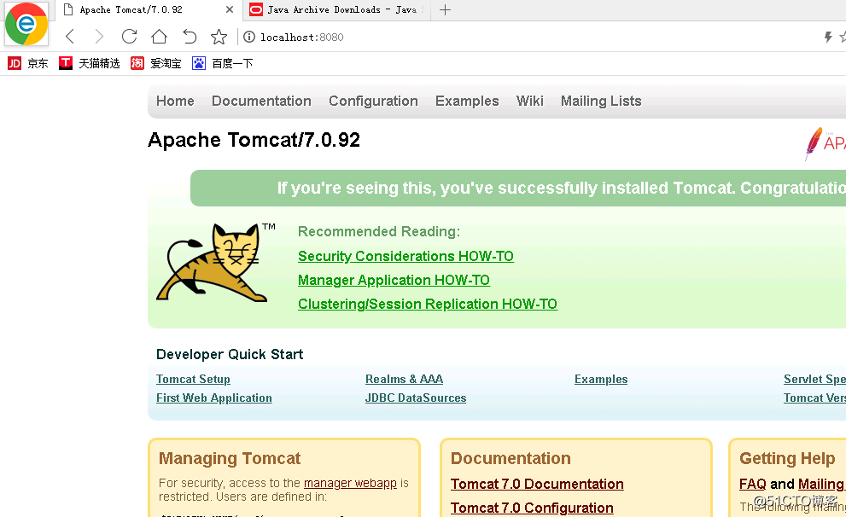Viewport: 846px width, 517px height.
Task: Click the Tomcat cat logo image
Action: 212,263
